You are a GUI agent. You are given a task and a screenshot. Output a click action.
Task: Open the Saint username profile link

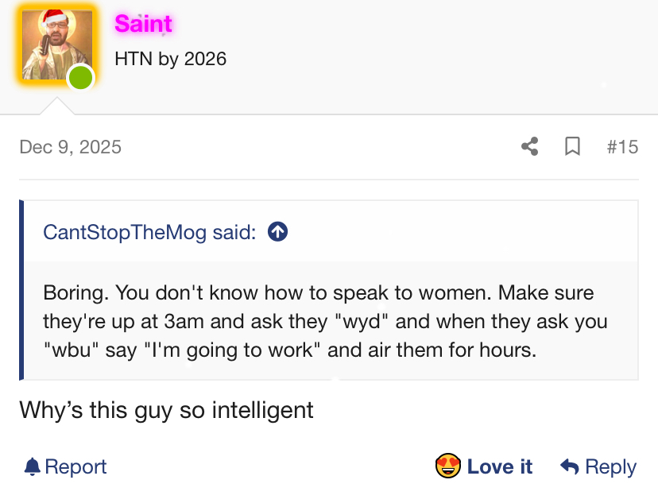pos(143,24)
